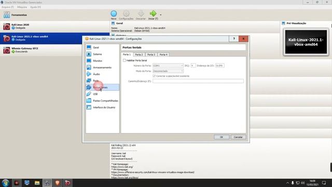332x187 pixels.
Task: Select the Kali Linux 2020 VM
Action: [54, 26]
